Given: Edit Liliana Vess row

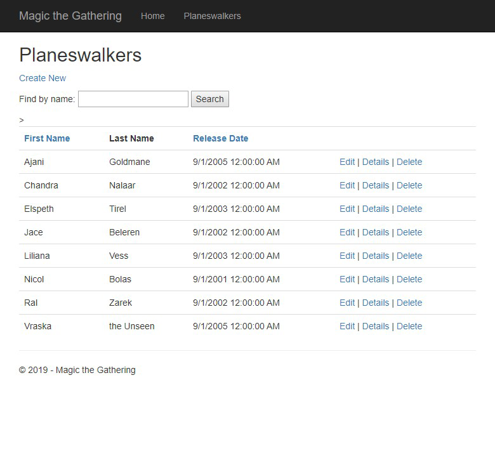Looking at the screenshot, I should point(347,256).
